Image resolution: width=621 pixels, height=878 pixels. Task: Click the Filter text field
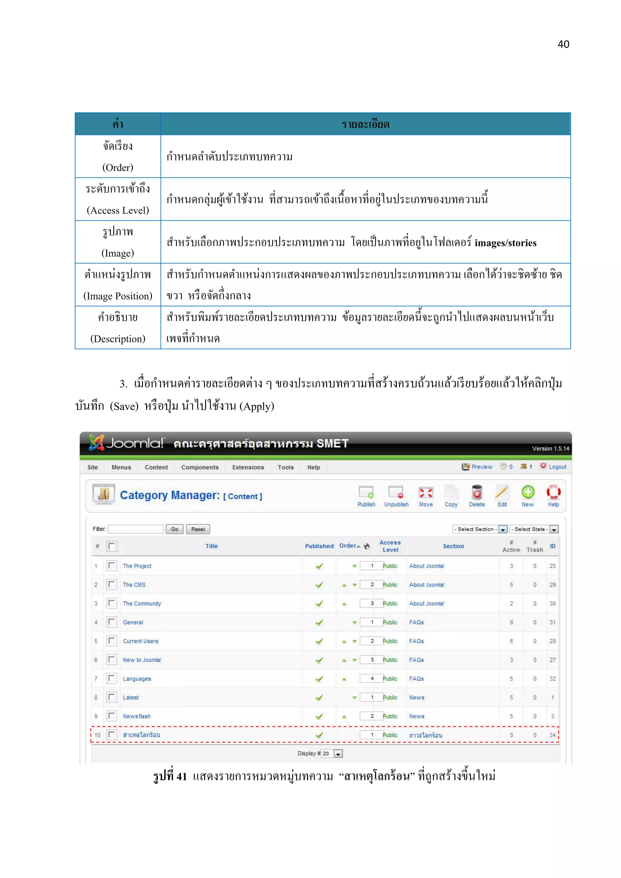tap(136, 529)
